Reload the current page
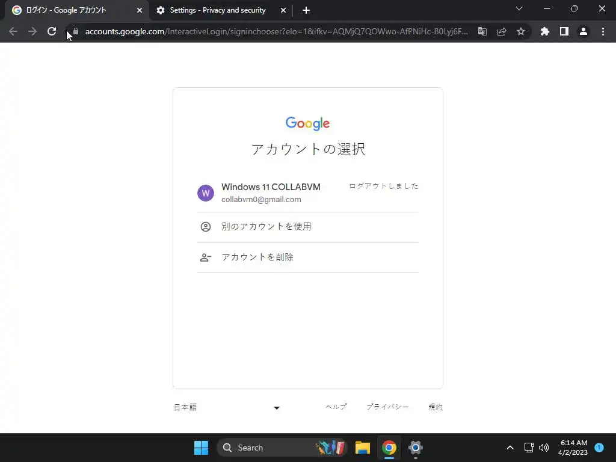Image resolution: width=616 pixels, height=462 pixels. click(x=52, y=31)
